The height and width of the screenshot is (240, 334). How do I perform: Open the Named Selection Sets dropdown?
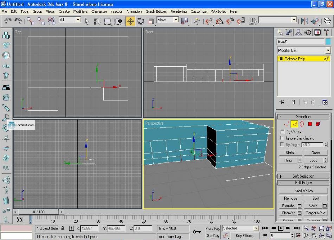[278, 20]
